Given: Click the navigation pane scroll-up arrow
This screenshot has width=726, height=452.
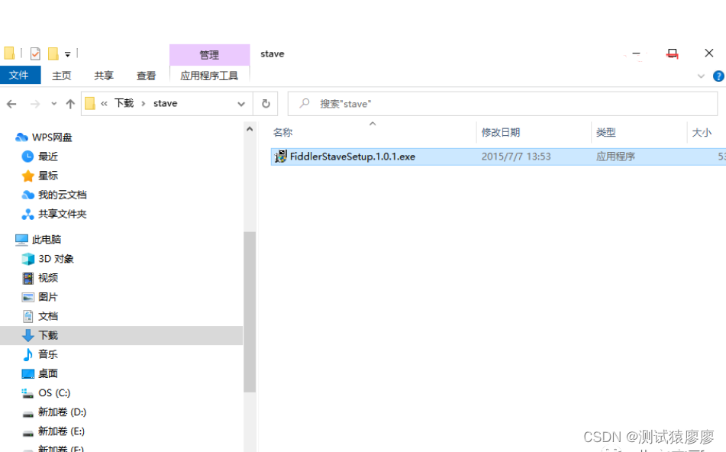Looking at the screenshot, I should 250,129.
